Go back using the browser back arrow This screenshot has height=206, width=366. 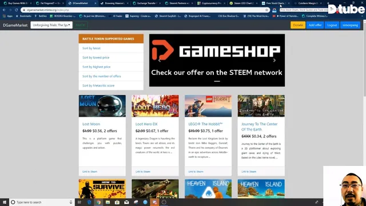(x=4, y=10)
